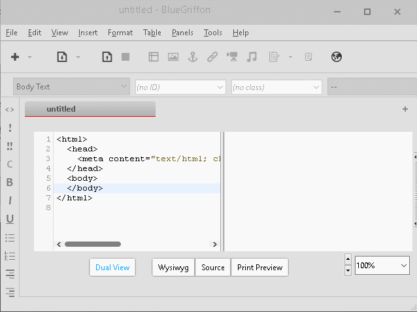The height and width of the screenshot is (312, 417).
Task: Open the Help menu
Action: (x=241, y=33)
